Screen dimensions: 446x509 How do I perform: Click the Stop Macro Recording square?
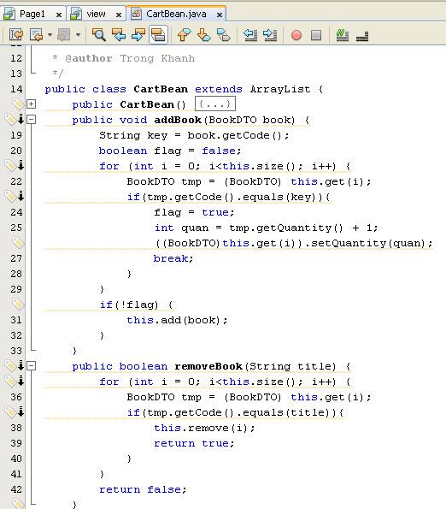tap(316, 35)
